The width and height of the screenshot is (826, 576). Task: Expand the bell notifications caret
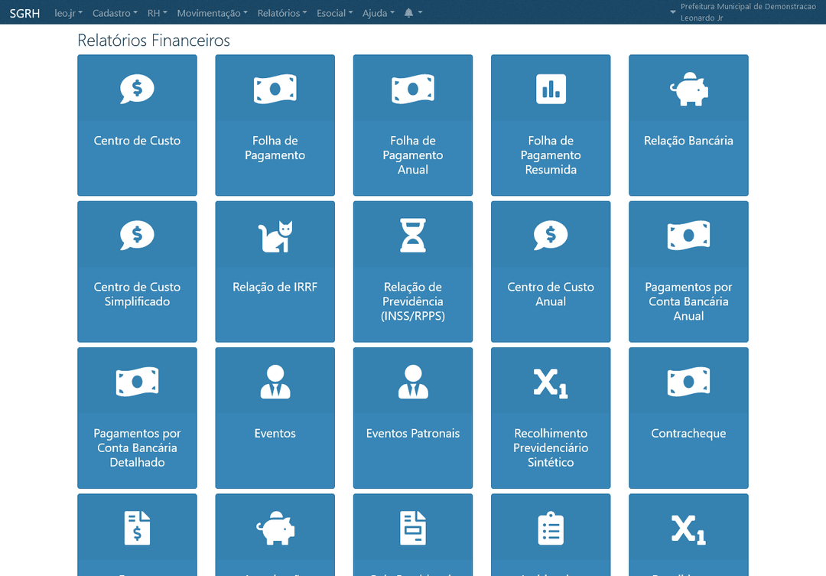click(x=420, y=12)
